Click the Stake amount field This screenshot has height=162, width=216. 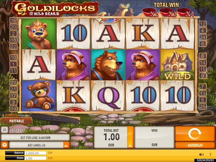35,158
